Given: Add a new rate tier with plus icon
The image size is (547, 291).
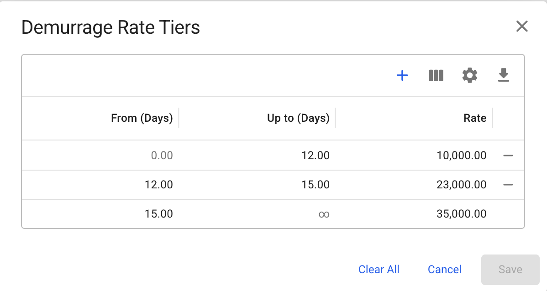Looking at the screenshot, I should point(402,75).
